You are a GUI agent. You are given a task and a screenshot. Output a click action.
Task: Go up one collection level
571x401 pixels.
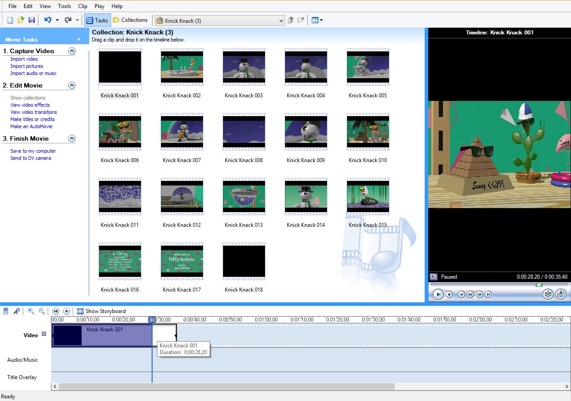tap(291, 20)
